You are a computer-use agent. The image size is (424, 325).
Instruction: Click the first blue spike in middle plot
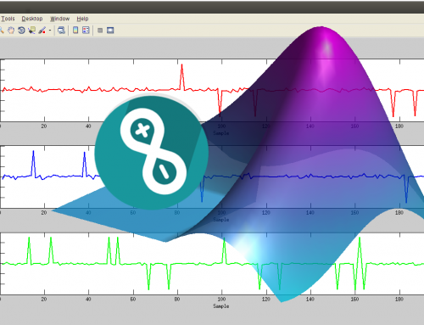[33, 164]
